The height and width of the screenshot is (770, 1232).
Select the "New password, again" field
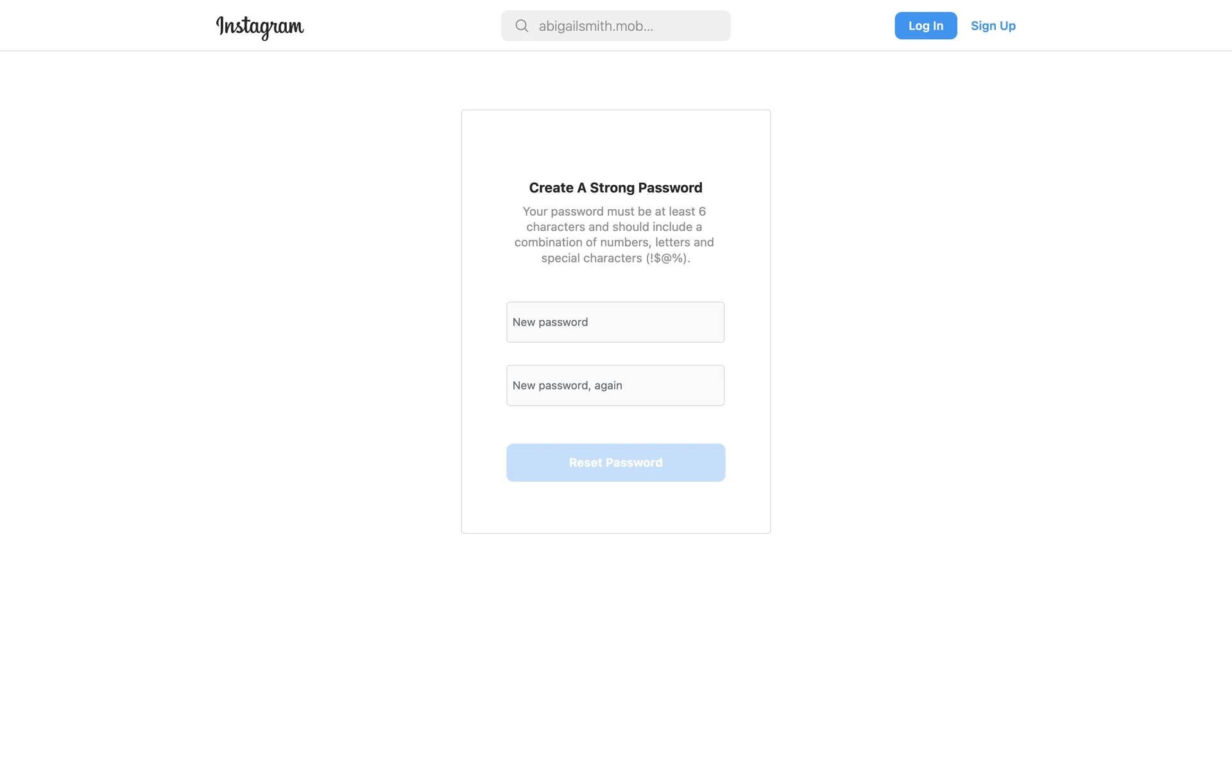615,386
